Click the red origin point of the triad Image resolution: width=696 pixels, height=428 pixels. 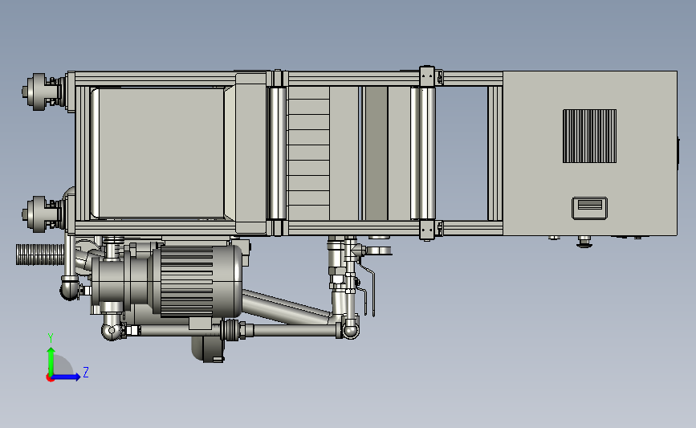(x=50, y=378)
